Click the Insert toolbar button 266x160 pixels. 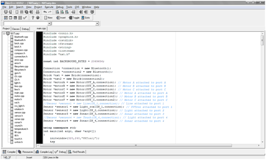click(x=61, y=18)
